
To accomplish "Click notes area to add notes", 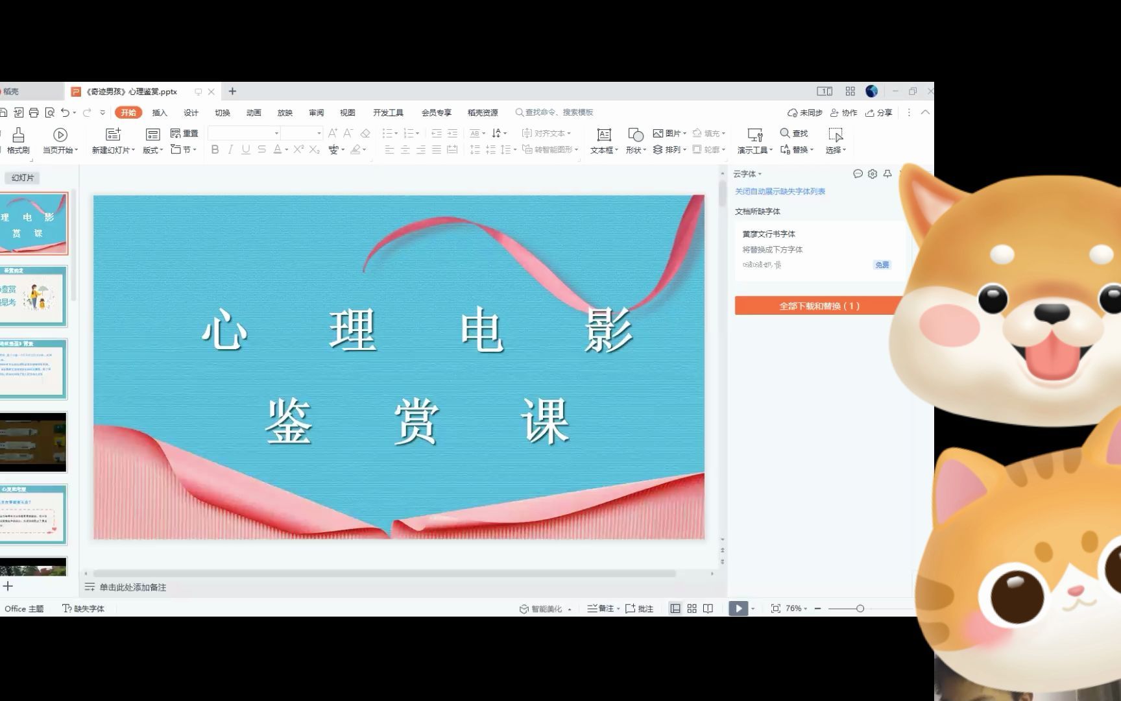I will (132, 587).
